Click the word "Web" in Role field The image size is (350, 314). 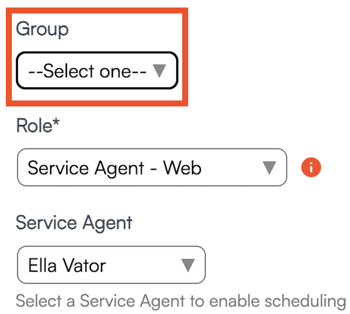183,168
